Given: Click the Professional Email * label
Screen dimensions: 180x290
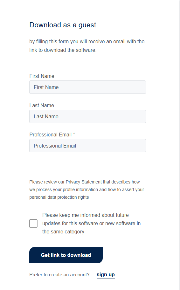Looking at the screenshot, I should [x=52, y=135].
